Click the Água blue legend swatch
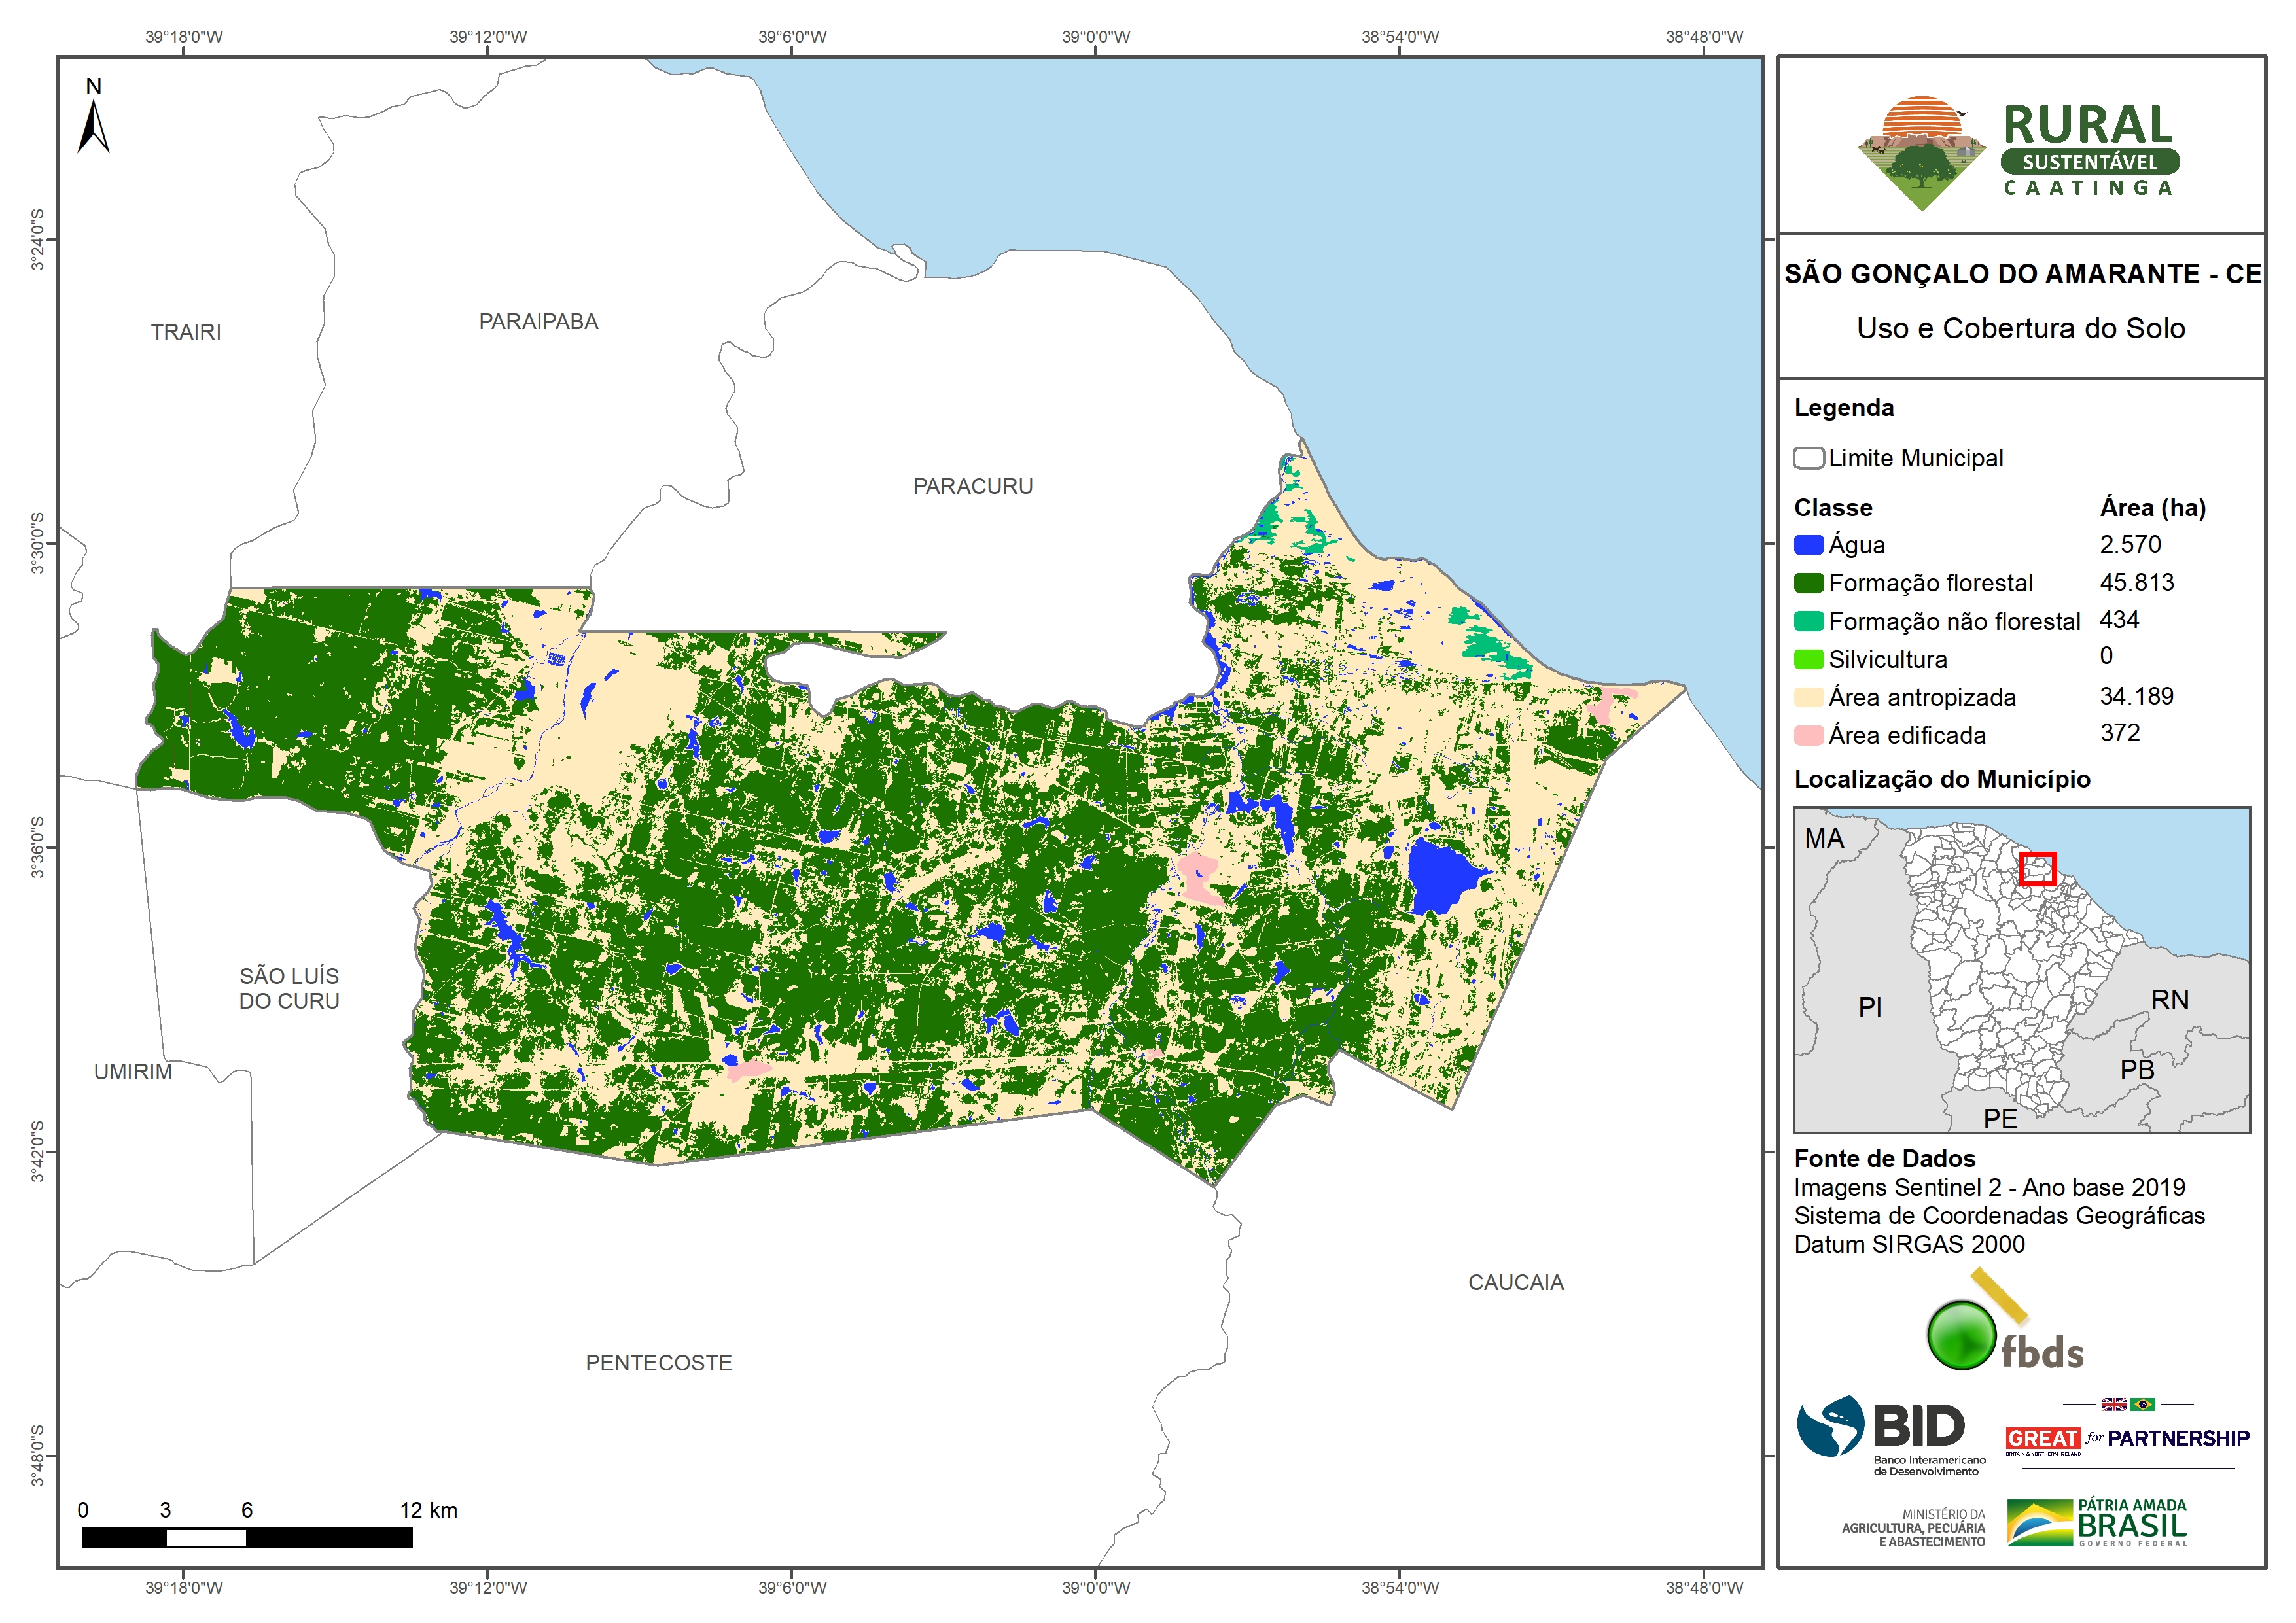The height and width of the screenshot is (1623, 2296). 1808,545
